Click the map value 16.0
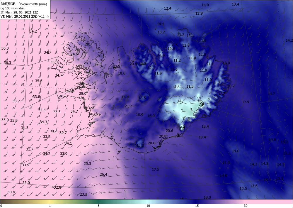Image resolution: width=293 pixels, height=208 pixels. click(151, 116)
